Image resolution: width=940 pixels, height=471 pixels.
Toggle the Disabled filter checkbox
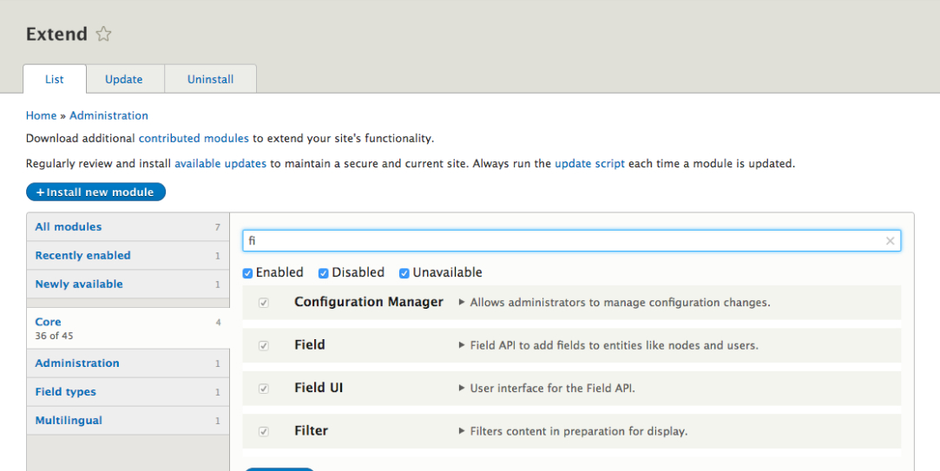324,273
